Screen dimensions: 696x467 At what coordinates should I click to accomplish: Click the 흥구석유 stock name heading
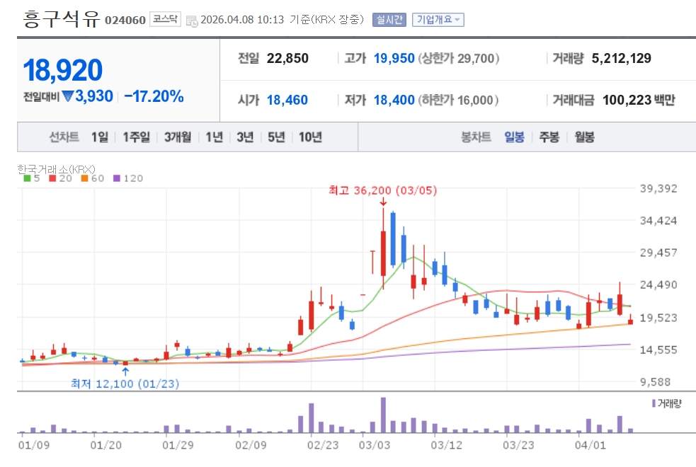pyautogui.click(x=62, y=19)
